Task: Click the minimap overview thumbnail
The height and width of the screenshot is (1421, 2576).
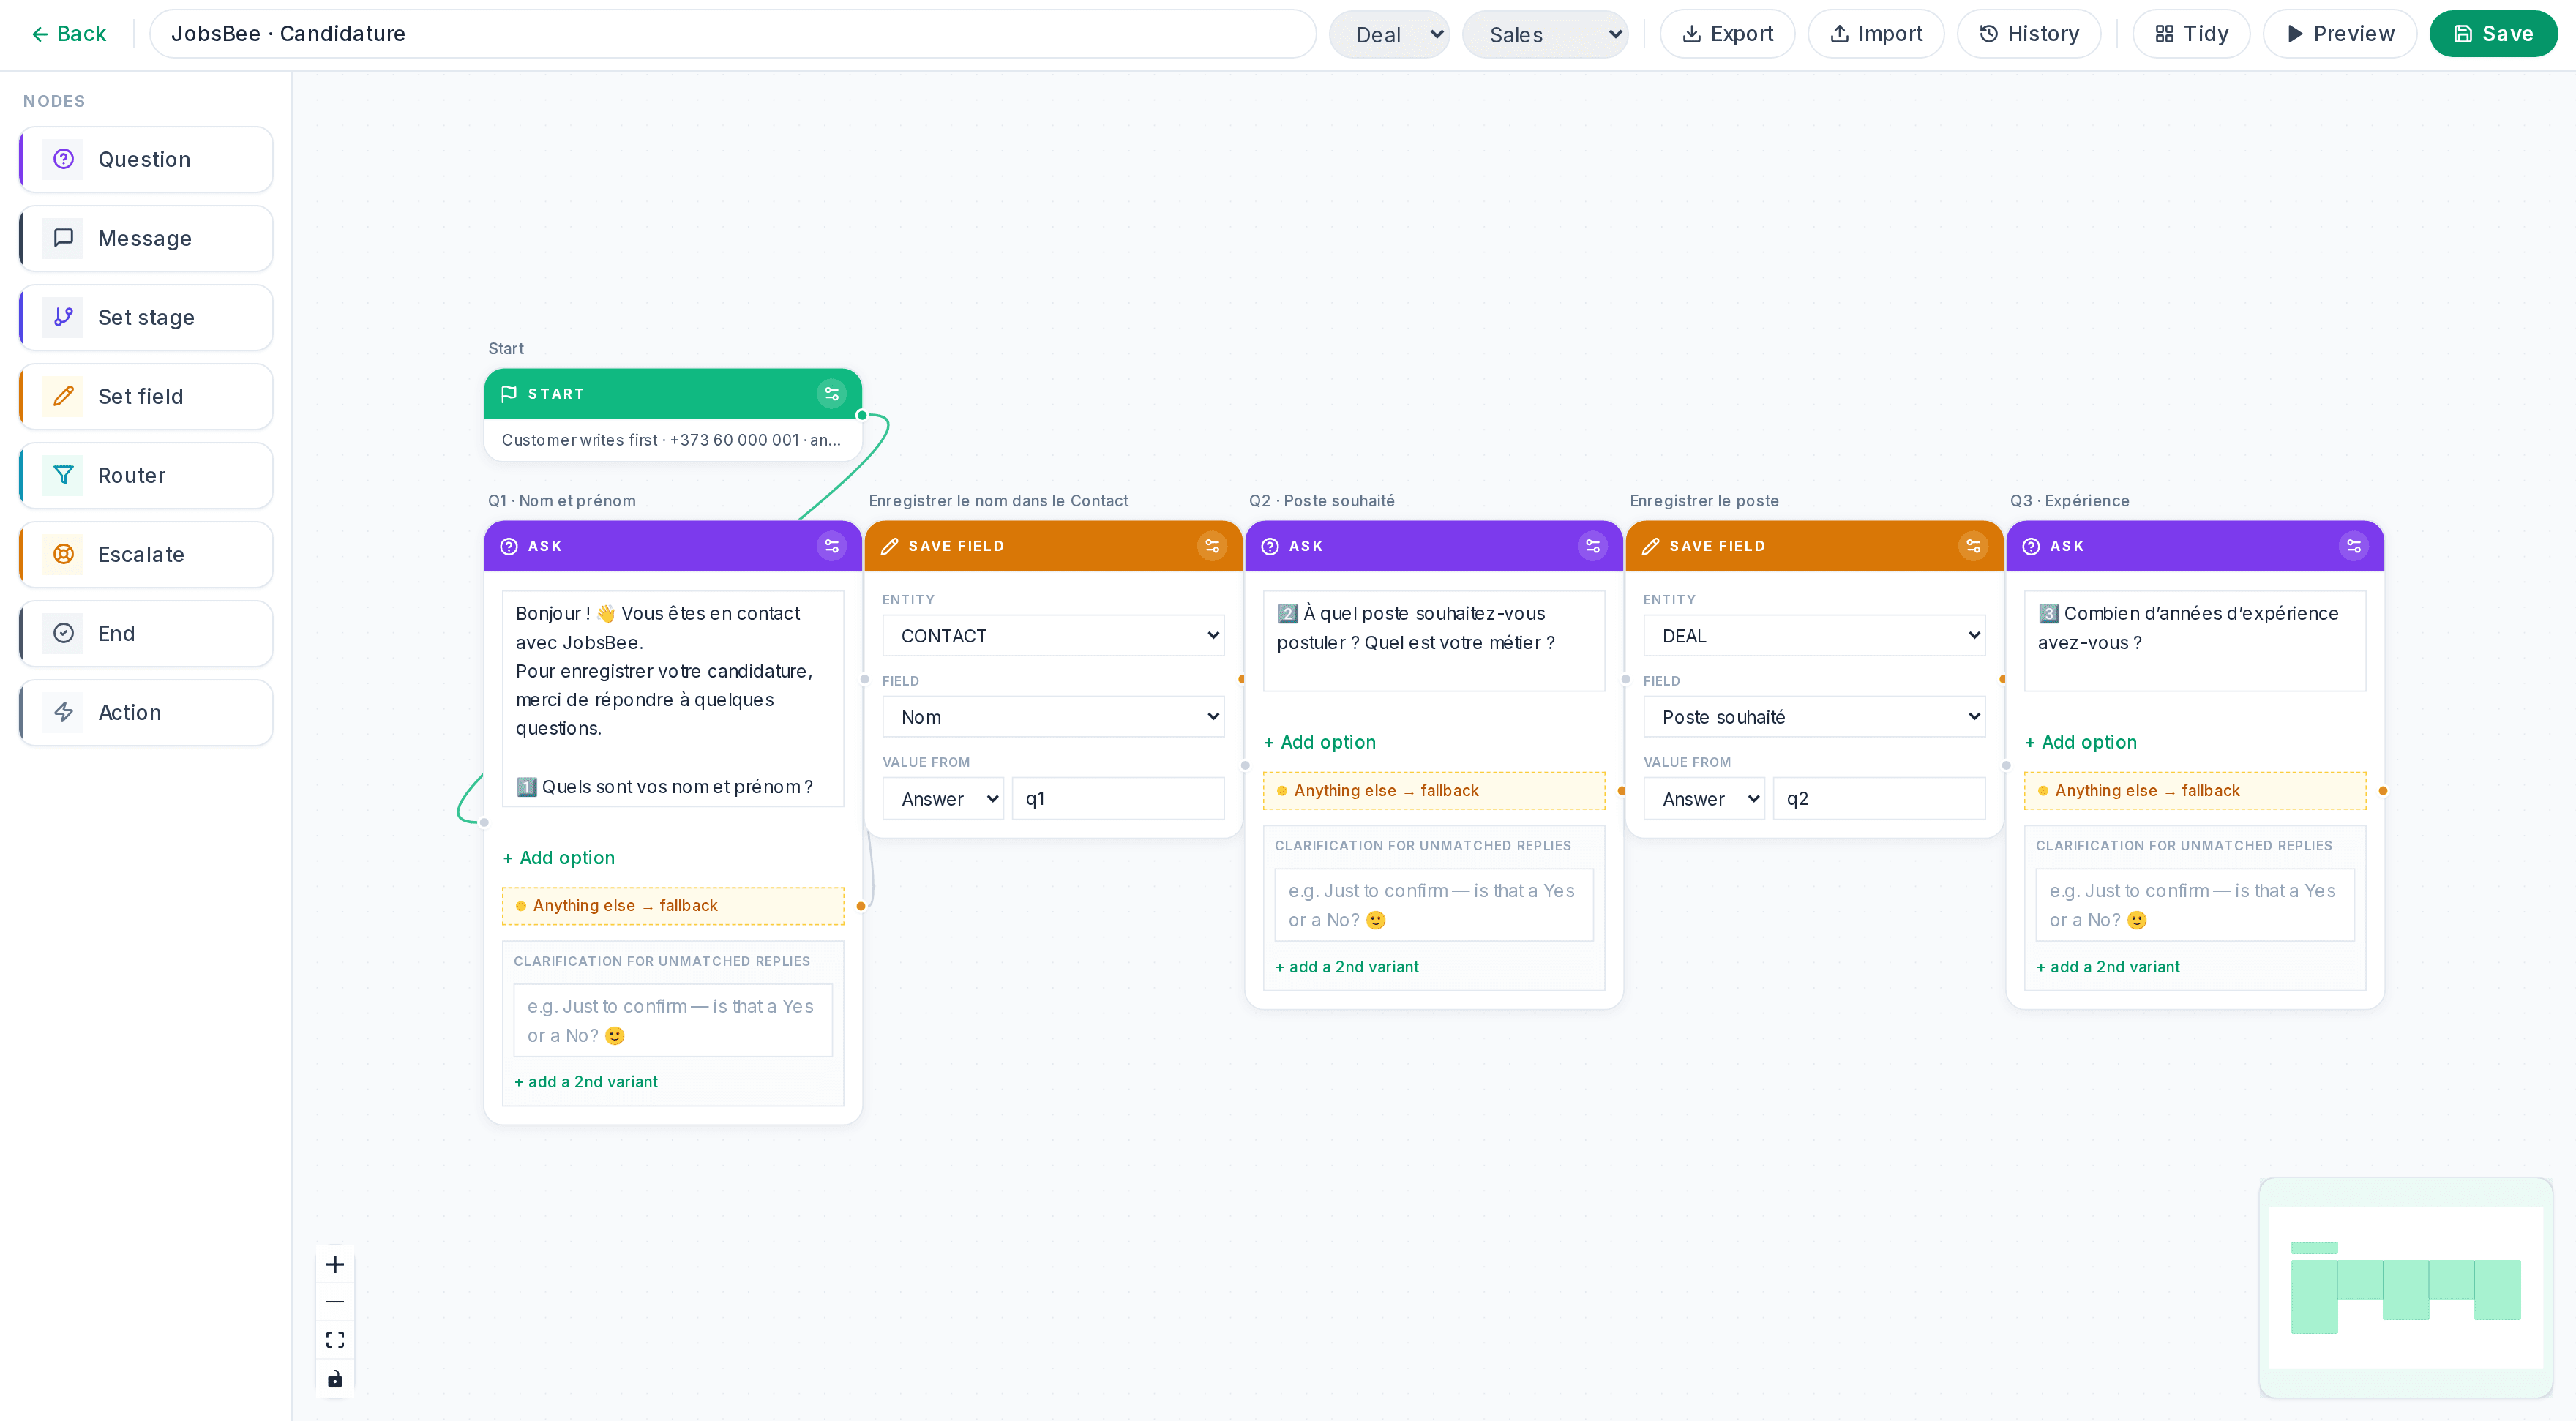Action: tap(2405, 1288)
